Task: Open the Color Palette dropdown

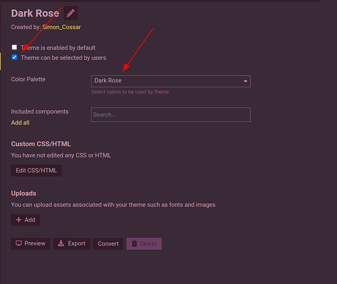Action: pos(170,81)
